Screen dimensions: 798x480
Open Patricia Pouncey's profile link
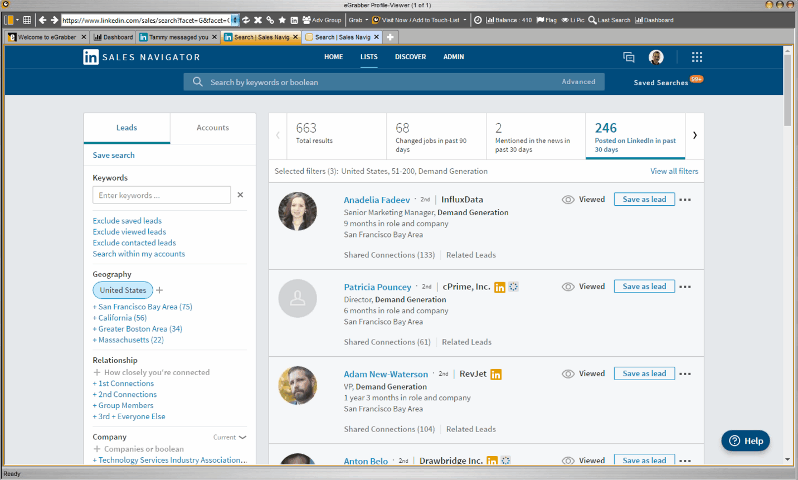377,287
